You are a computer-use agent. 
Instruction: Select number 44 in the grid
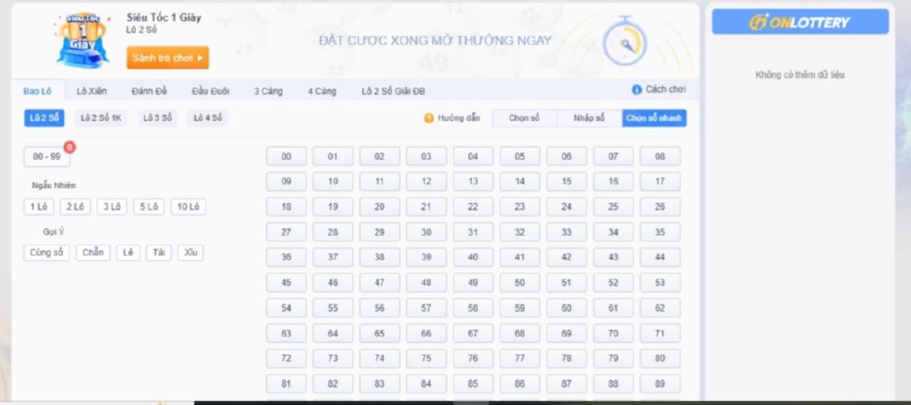coord(660,257)
